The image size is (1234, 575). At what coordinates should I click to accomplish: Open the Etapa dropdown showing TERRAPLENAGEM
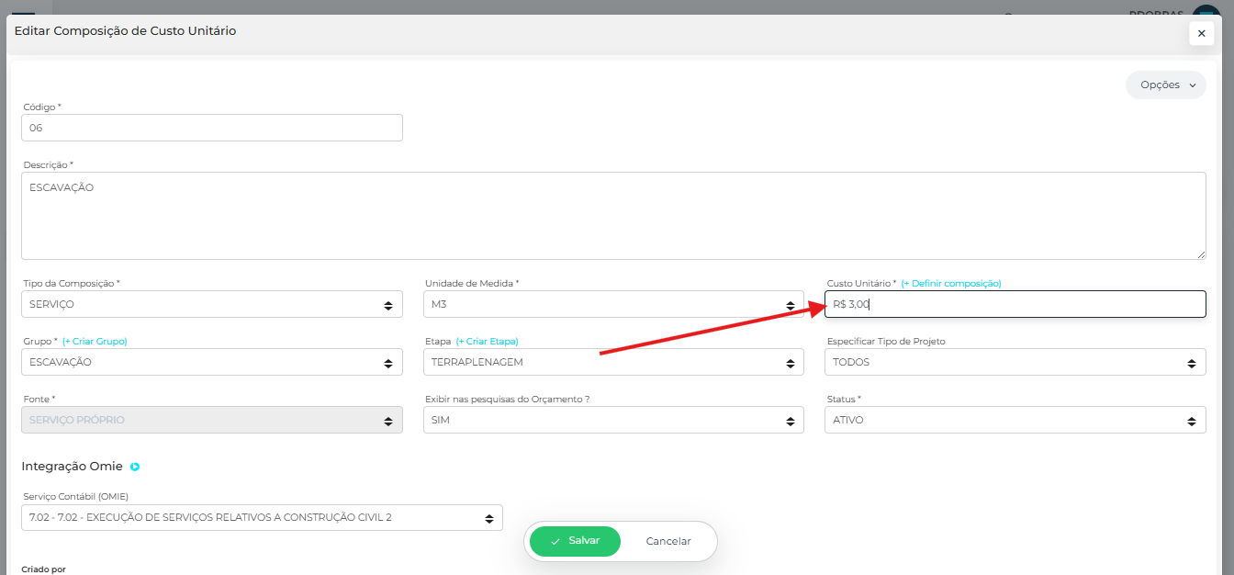pos(612,362)
